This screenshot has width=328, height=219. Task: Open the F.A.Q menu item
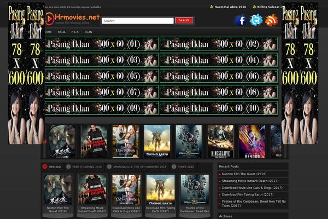75,32
